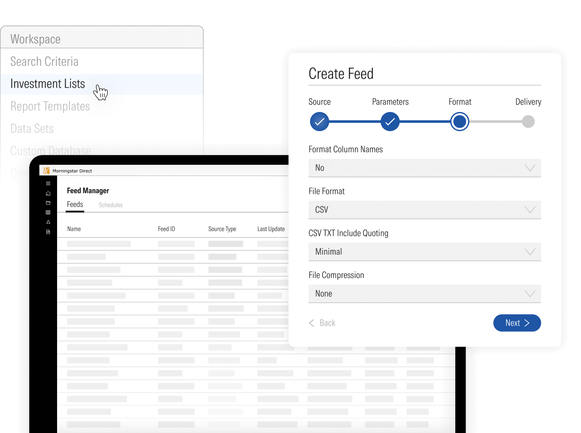Screen dimensions: 581x433
Task: Expand the Format Column Names dropdown
Action: coord(425,168)
